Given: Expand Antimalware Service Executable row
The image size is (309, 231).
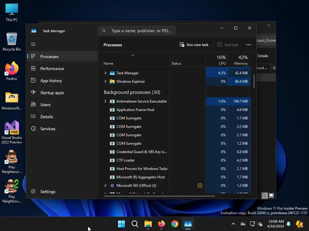Looking at the screenshot, I should pos(105,101).
